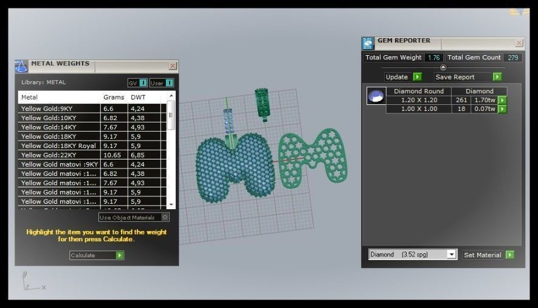Image resolution: width=538 pixels, height=308 pixels.
Task: Click the green arrow beside Set Material
Action: pos(510,255)
